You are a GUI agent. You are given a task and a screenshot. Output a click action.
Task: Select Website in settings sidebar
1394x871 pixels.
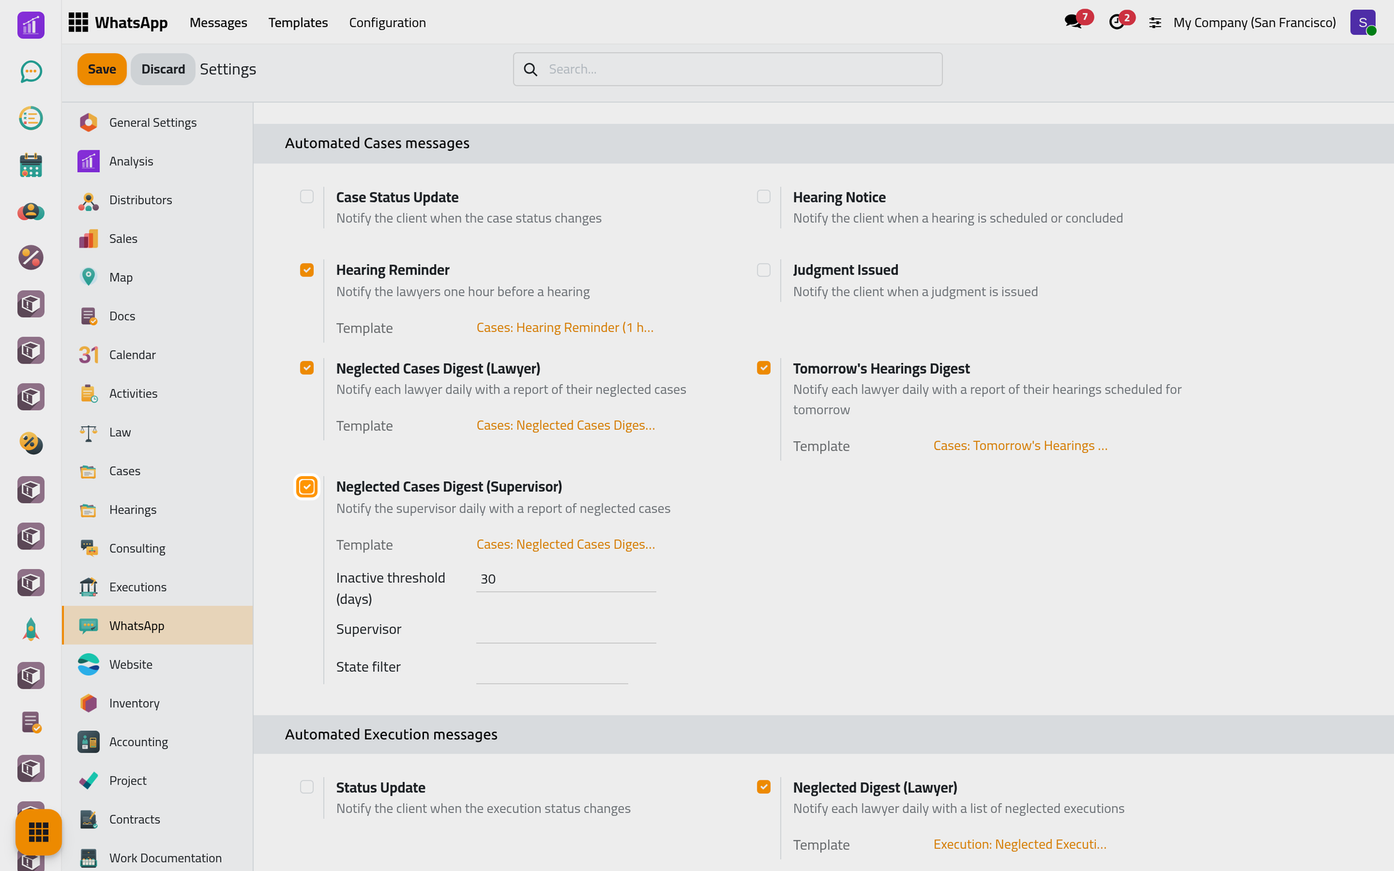coord(158,665)
